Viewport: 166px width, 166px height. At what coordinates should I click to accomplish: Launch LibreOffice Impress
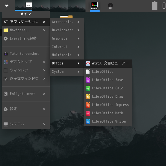(x=108, y=105)
